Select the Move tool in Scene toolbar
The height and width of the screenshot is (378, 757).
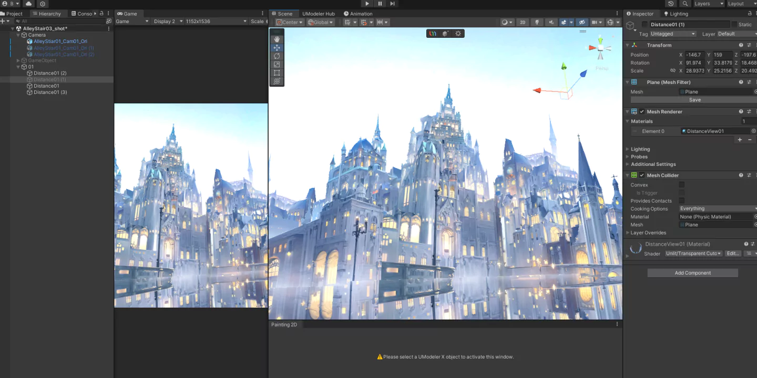click(277, 48)
